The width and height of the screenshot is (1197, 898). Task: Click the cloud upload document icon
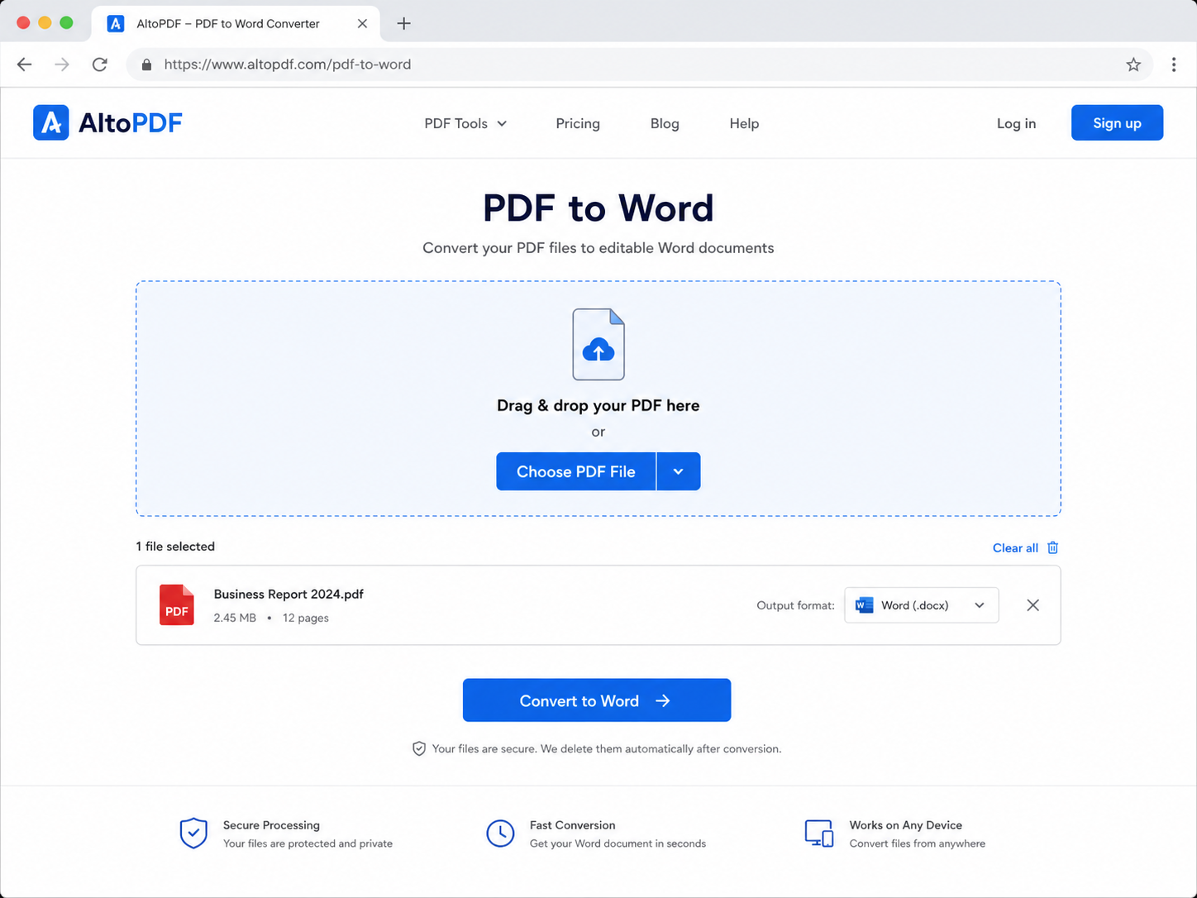(x=598, y=344)
